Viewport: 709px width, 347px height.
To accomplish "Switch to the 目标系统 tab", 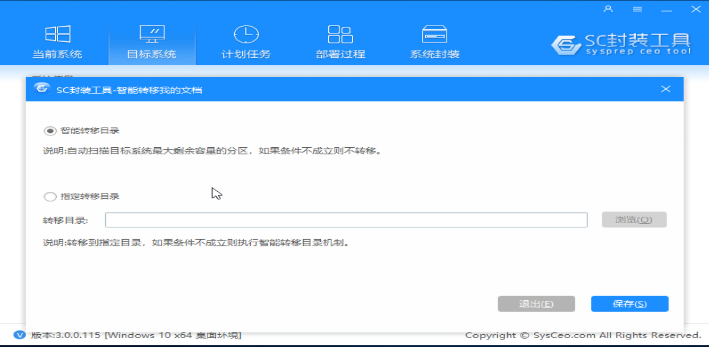I will (x=151, y=43).
